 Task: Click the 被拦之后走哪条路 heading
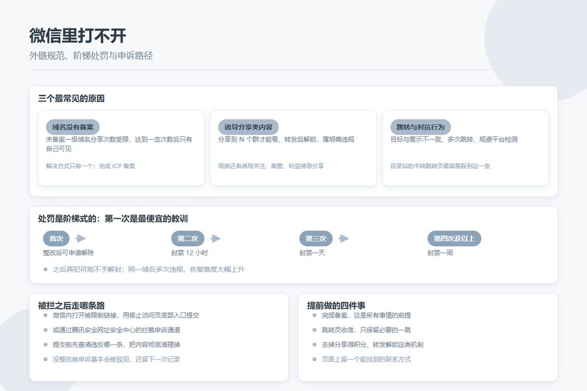click(71, 306)
